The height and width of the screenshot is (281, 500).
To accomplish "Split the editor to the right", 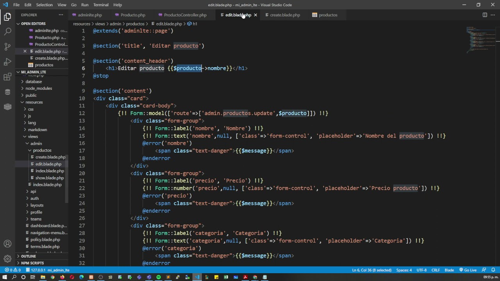I will 485,15.
